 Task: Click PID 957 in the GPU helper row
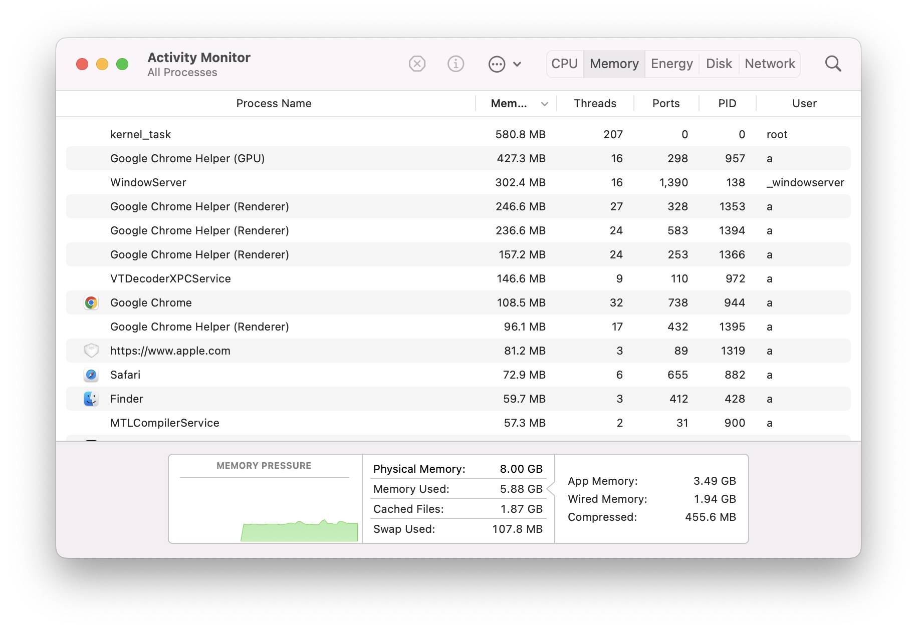pos(735,158)
